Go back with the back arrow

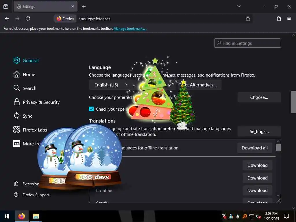[7, 18]
